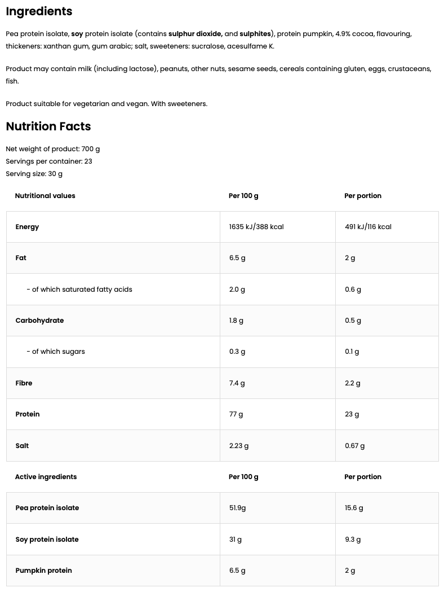Click the bold 'sulphites' text
The width and height of the screenshot is (444, 592).
coord(255,34)
